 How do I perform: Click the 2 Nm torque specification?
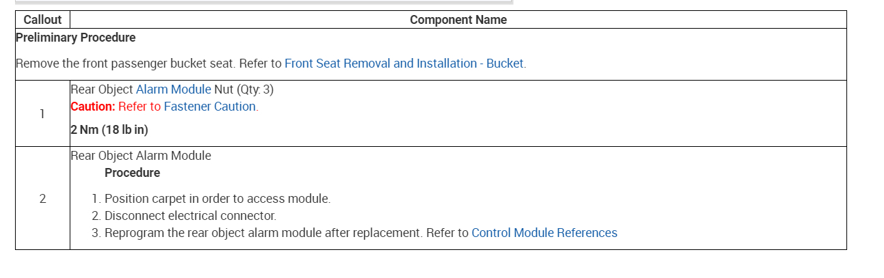(x=109, y=130)
